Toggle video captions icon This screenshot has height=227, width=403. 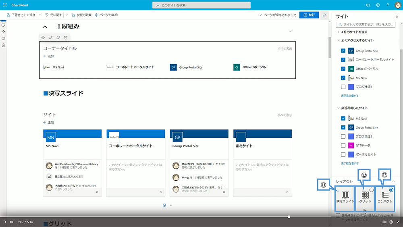pyautogui.click(x=384, y=222)
